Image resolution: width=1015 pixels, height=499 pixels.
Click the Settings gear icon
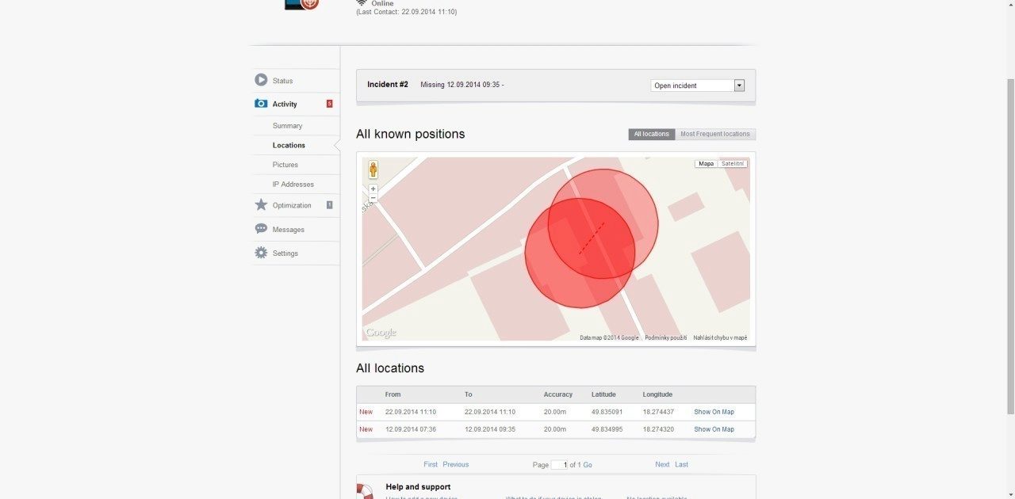[261, 253]
